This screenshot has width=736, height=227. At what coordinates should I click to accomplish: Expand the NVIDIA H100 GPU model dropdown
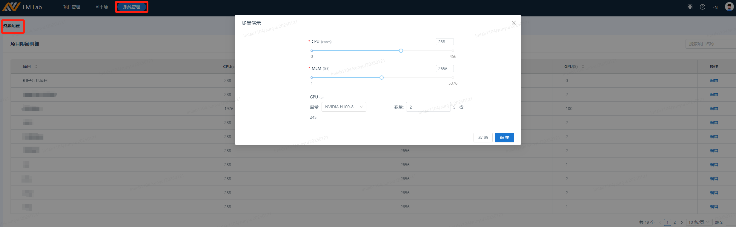(344, 107)
